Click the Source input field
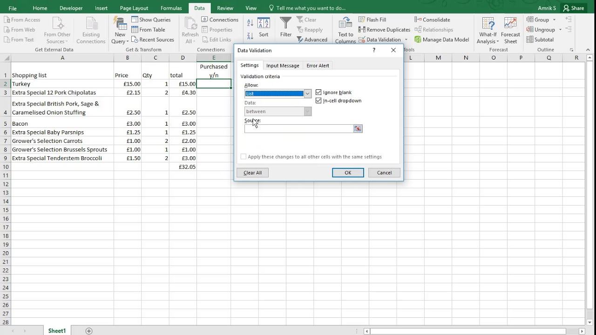The image size is (596, 335). [x=299, y=129]
